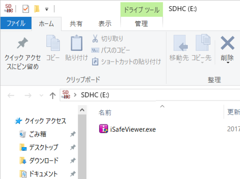This screenshot has height=179, width=240.
Task: Click the クイック アクセス star icon
Action: pyautogui.click(x=19, y=121)
